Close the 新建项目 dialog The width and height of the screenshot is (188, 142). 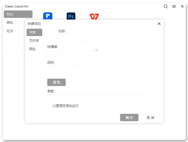(x=159, y=24)
